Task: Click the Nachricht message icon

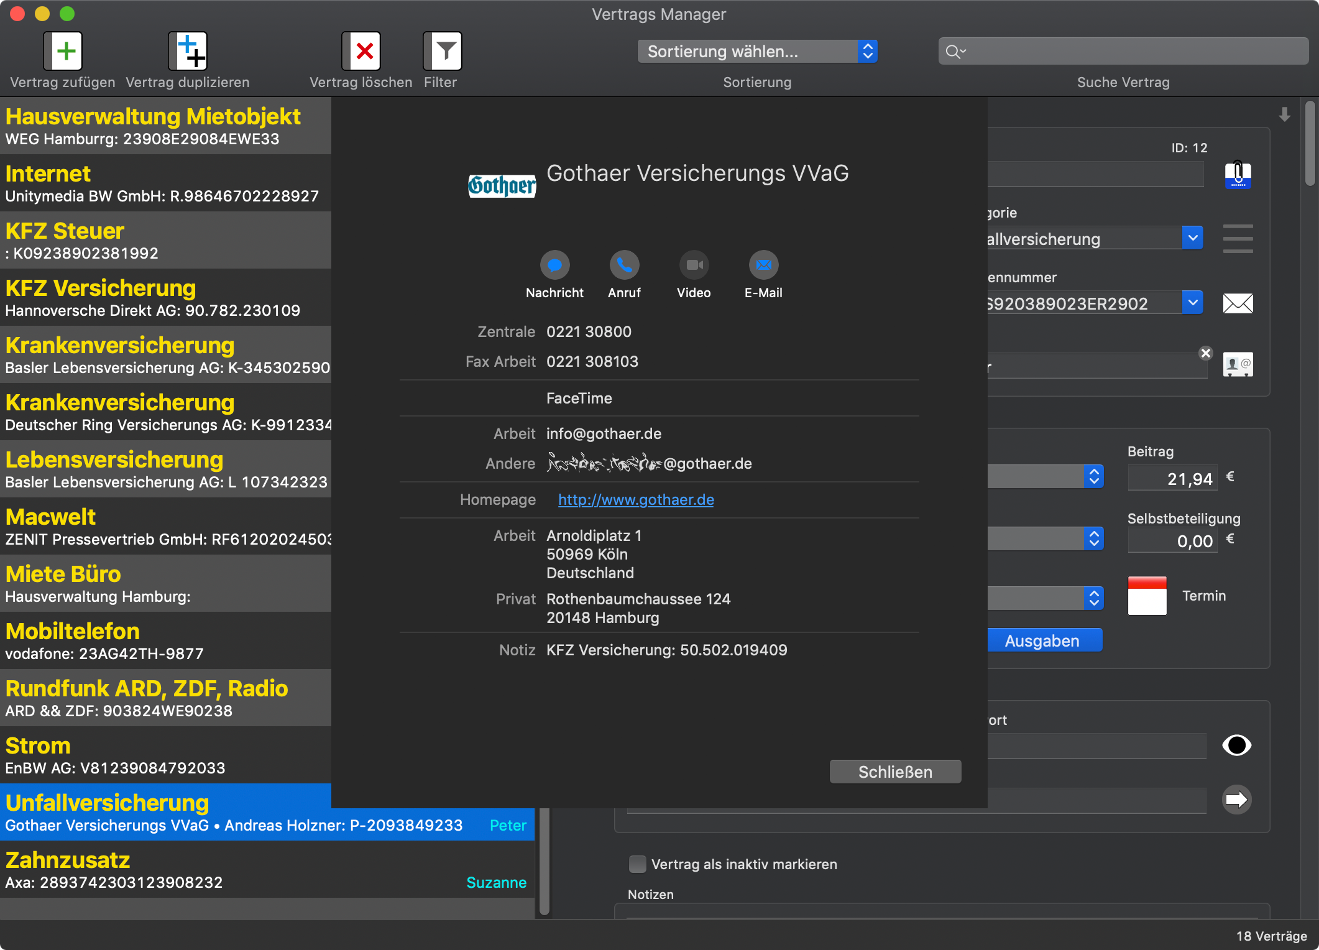Action: click(x=554, y=265)
